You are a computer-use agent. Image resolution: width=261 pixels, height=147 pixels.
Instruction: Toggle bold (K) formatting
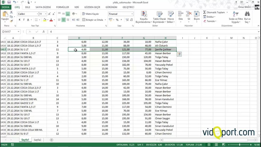(x=20, y=20)
